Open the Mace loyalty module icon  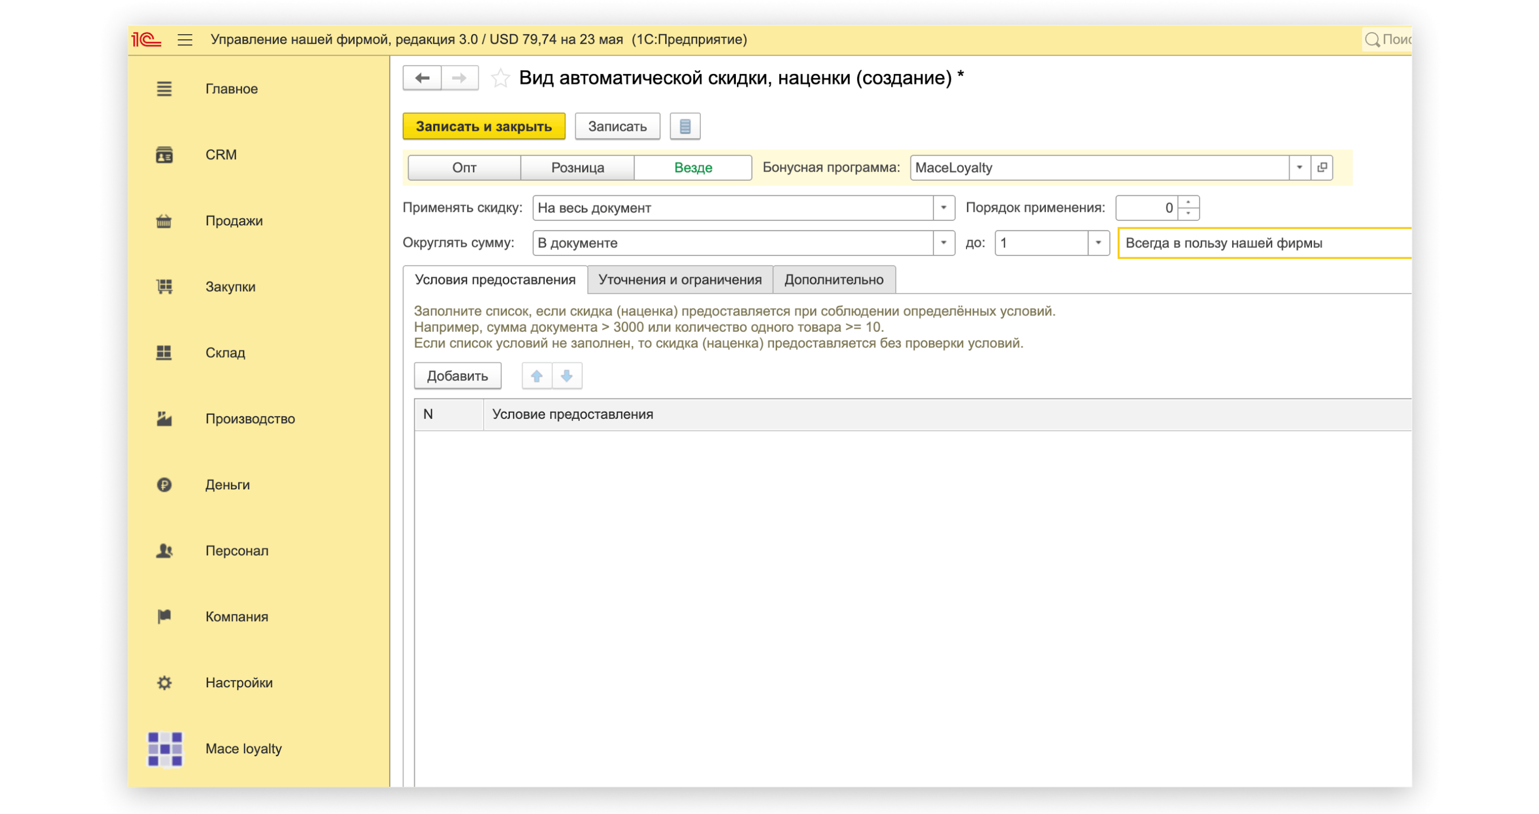point(165,749)
